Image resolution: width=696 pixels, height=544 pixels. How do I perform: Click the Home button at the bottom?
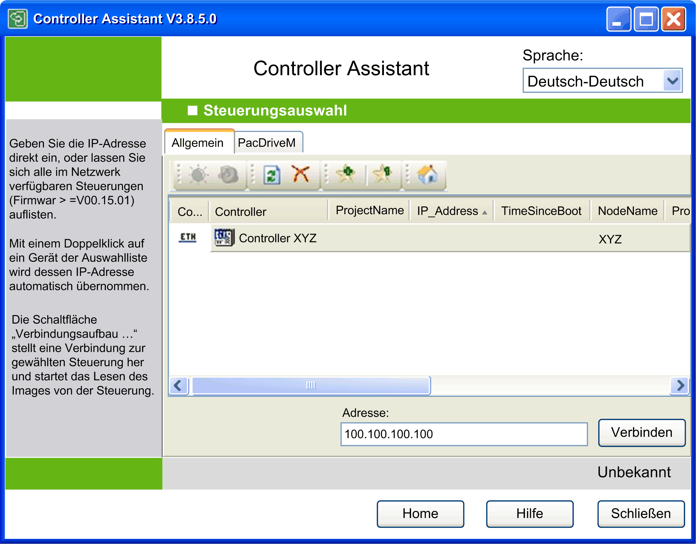(x=420, y=513)
